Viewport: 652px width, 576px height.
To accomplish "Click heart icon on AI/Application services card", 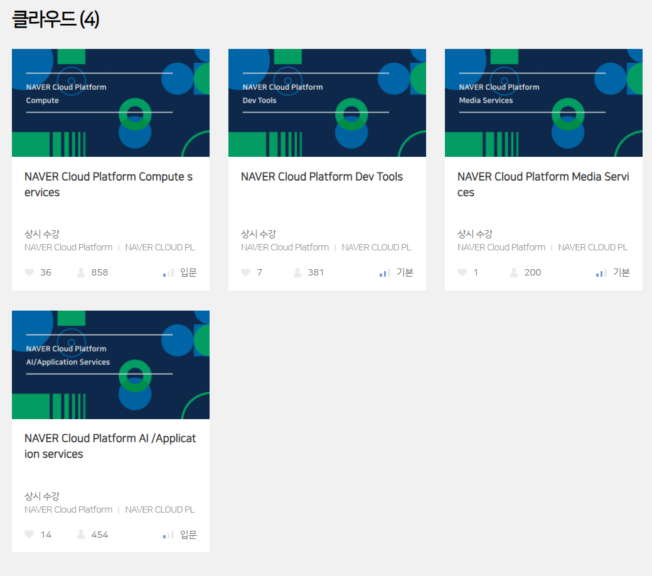I will 29,535.
